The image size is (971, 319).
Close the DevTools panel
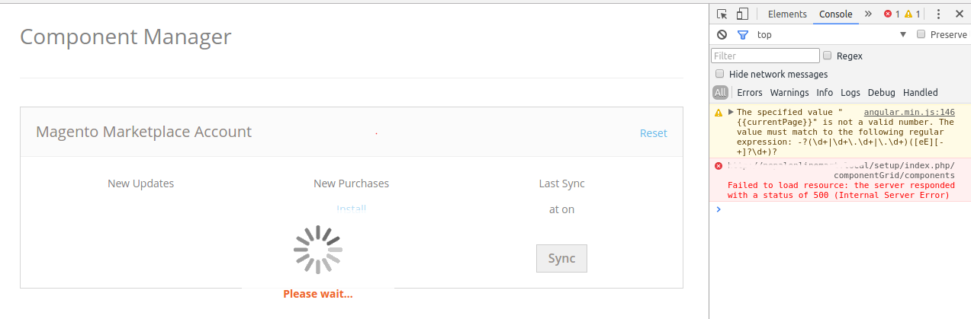[960, 14]
